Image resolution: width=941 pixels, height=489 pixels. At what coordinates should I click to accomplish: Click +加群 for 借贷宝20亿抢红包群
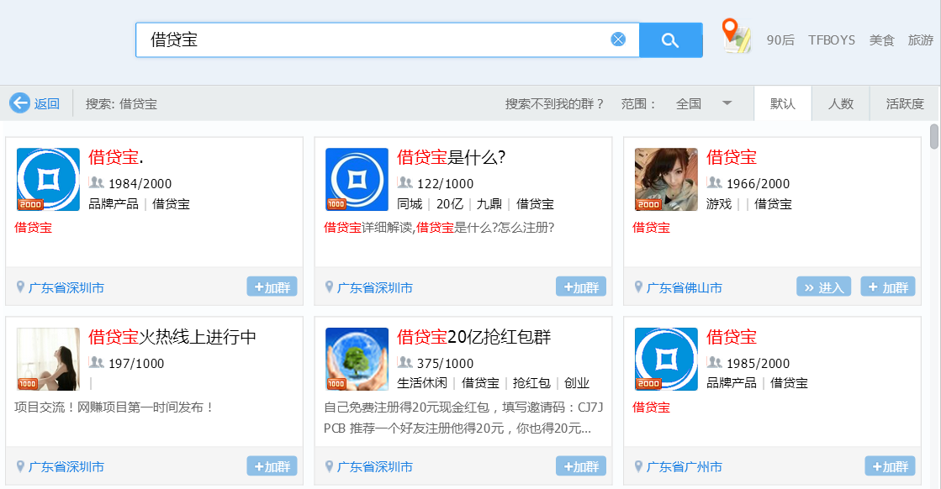pos(581,465)
